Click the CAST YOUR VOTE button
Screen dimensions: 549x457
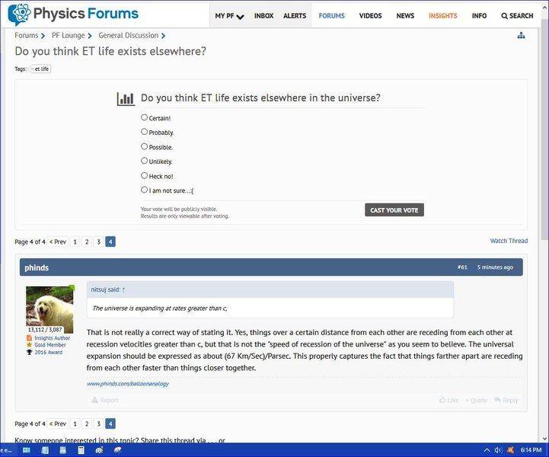pyautogui.click(x=394, y=210)
